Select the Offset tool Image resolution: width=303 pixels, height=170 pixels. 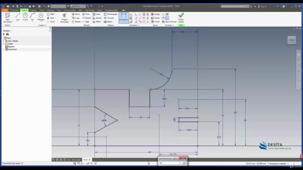click(x=97, y=22)
